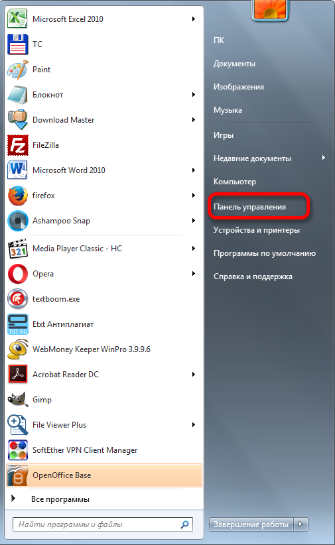Open the FileZilla icon
The height and width of the screenshot is (545, 335).
(17, 145)
